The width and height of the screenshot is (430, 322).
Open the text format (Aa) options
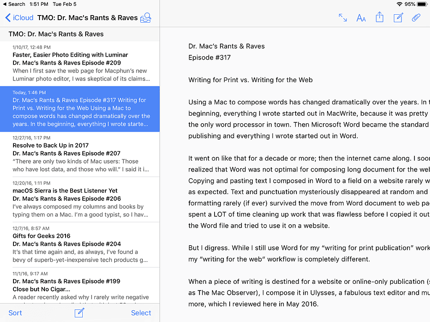click(361, 18)
